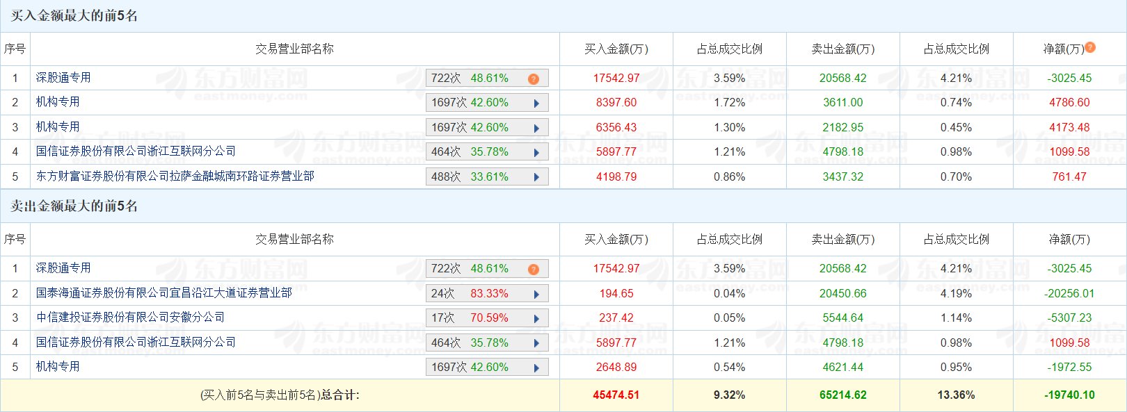Viewport: 1127px width, 412px height.
Task: Expand details arrow for 东方财富证券拉萨金融城南环路 row
Action: tap(536, 177)
